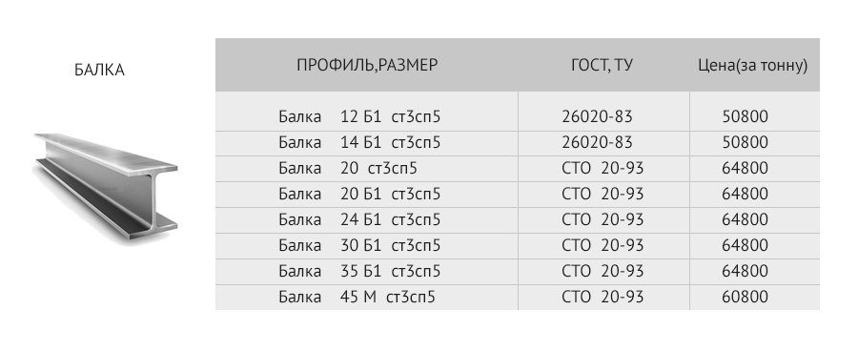The image size is (858, 351).
Task: Select the ГОСТ, ТУ column header
Action: click(x=602, y=65)
